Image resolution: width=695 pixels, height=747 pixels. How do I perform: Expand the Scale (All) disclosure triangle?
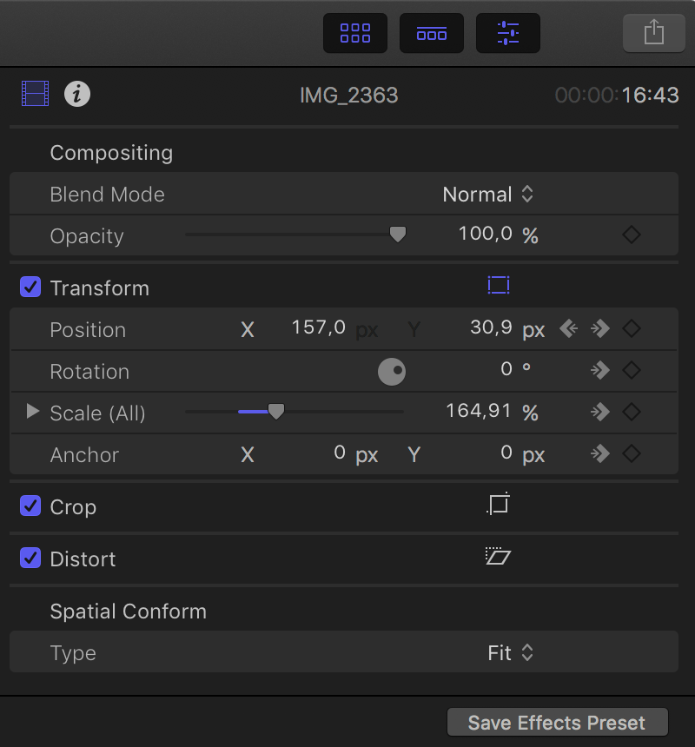coord(32,411)
